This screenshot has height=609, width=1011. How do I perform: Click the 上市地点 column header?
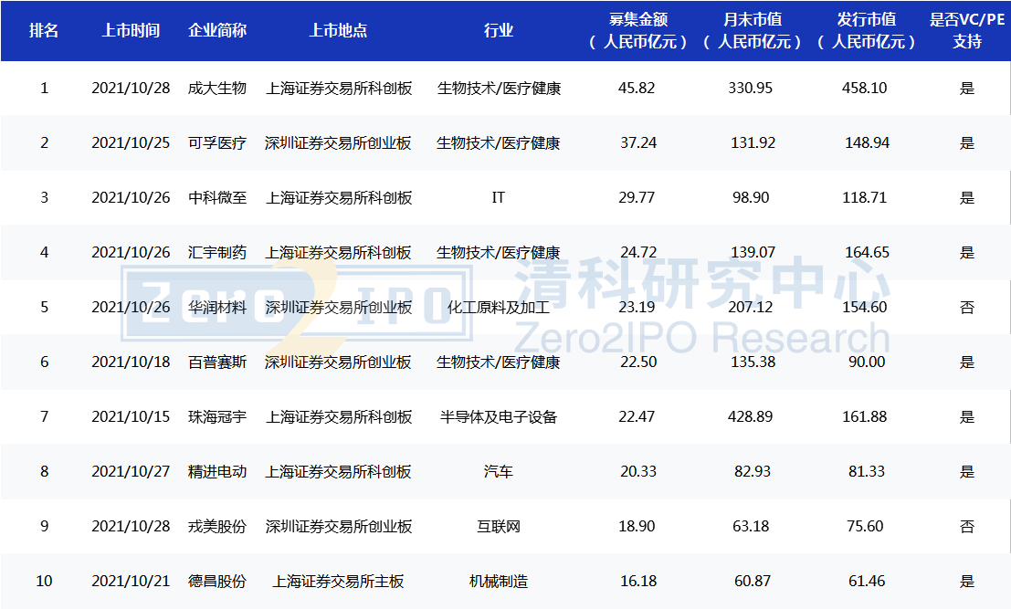pos(339,30)
